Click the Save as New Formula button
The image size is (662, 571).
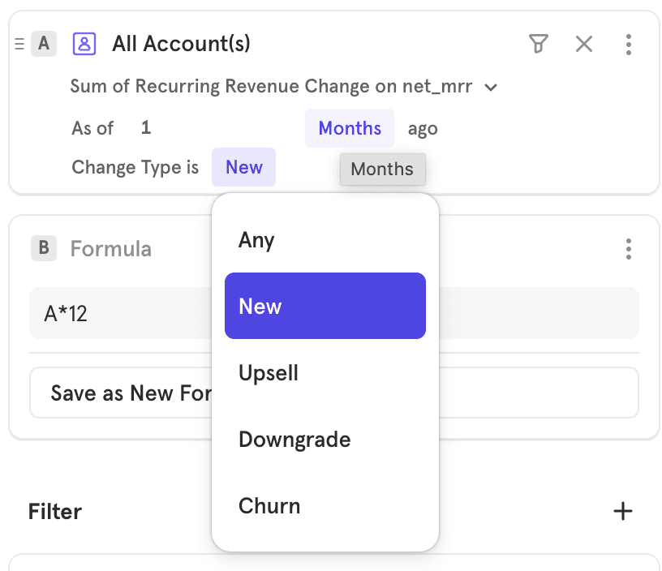[122, 393]
